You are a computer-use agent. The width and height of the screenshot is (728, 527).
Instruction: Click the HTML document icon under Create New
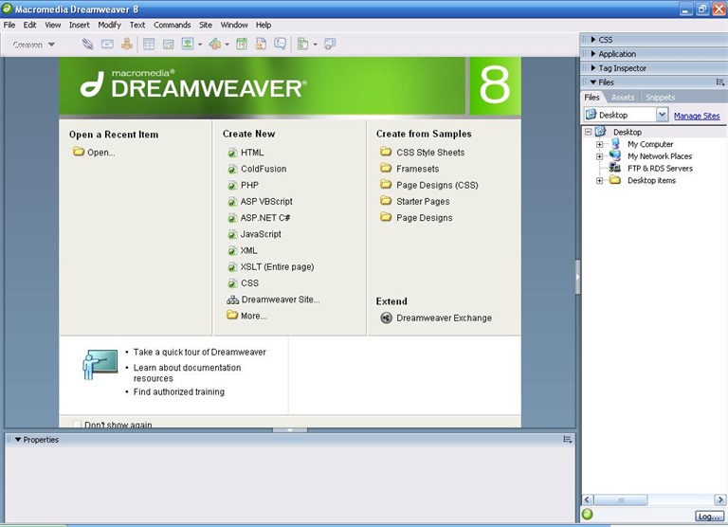232,153
